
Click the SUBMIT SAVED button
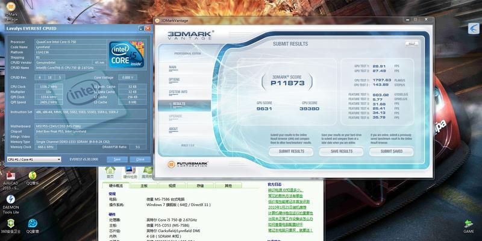[391, 151]
